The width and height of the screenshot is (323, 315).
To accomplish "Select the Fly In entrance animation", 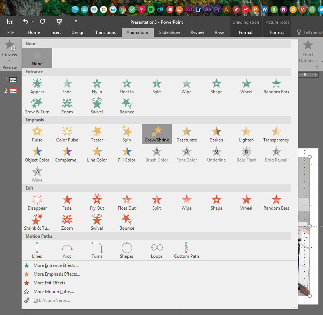I will (97, 86).
